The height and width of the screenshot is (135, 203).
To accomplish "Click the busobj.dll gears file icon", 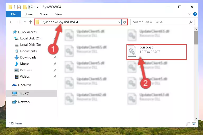I will [x=132, y=51].
